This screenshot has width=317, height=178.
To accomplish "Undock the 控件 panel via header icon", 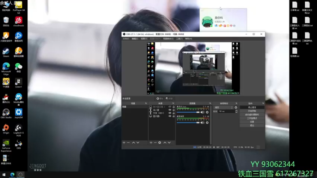I will pos(263,103).
